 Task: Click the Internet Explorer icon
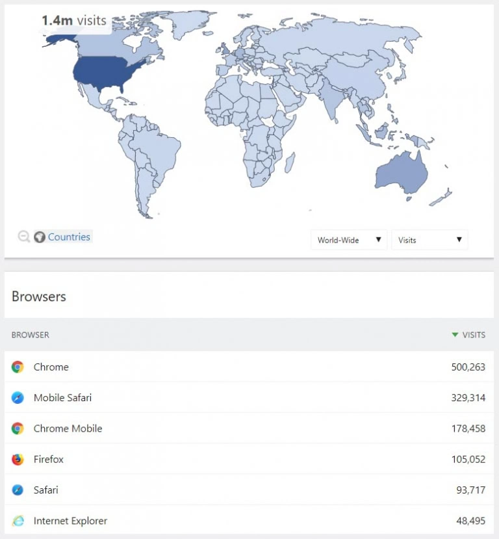click(x=18, y=521)
